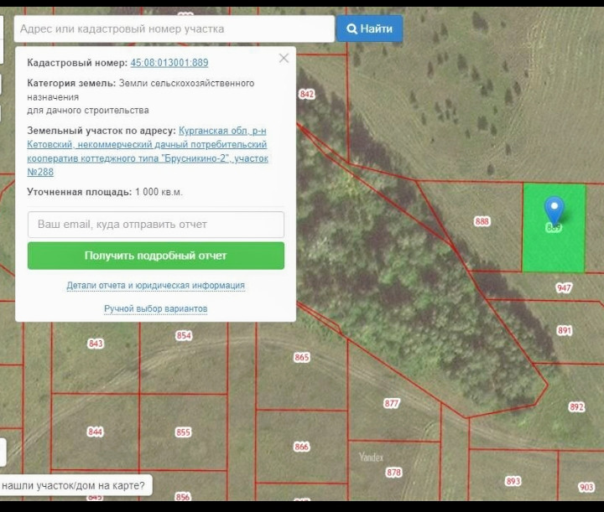Click parcel 854 label

pos(184,336)
